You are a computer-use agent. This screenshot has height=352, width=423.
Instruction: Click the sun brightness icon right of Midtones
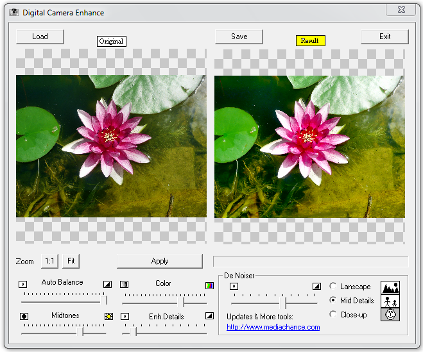click(x=108, y=316)
